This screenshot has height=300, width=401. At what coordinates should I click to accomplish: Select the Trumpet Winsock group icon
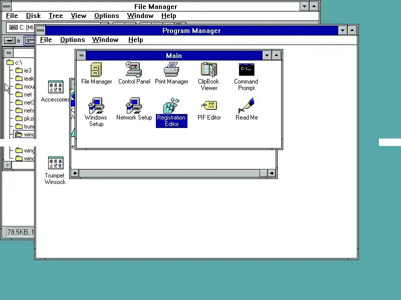coord(55,170)
